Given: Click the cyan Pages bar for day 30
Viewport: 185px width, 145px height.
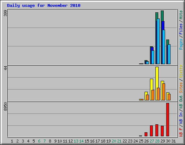Looking at the screenshot, I should pos(169,54).
